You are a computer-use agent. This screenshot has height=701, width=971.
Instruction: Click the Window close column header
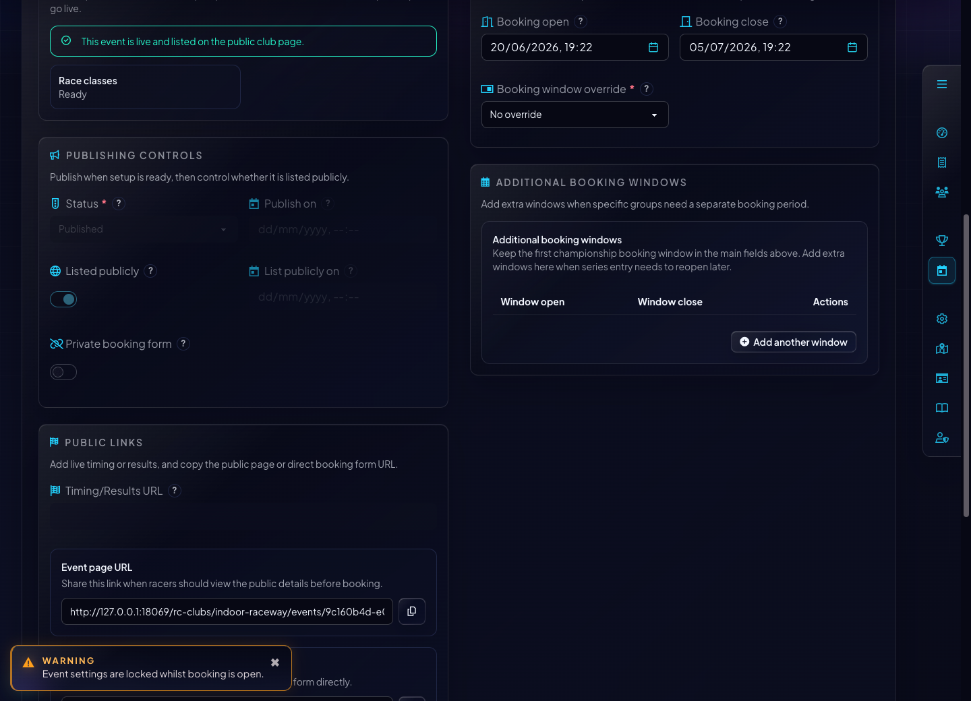(670, 302)
